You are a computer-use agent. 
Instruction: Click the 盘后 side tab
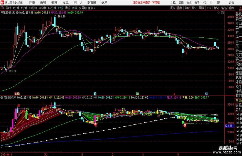pyautogui.click(x=239, y=110)
